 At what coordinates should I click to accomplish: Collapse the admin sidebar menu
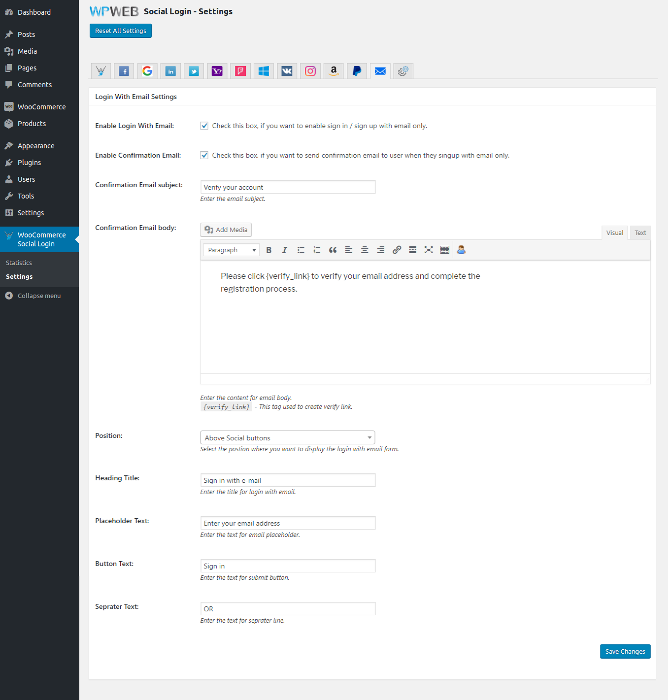pos(39,296)
